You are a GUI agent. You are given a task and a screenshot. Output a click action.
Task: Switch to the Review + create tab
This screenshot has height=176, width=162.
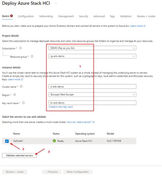(x=146, y=16)
